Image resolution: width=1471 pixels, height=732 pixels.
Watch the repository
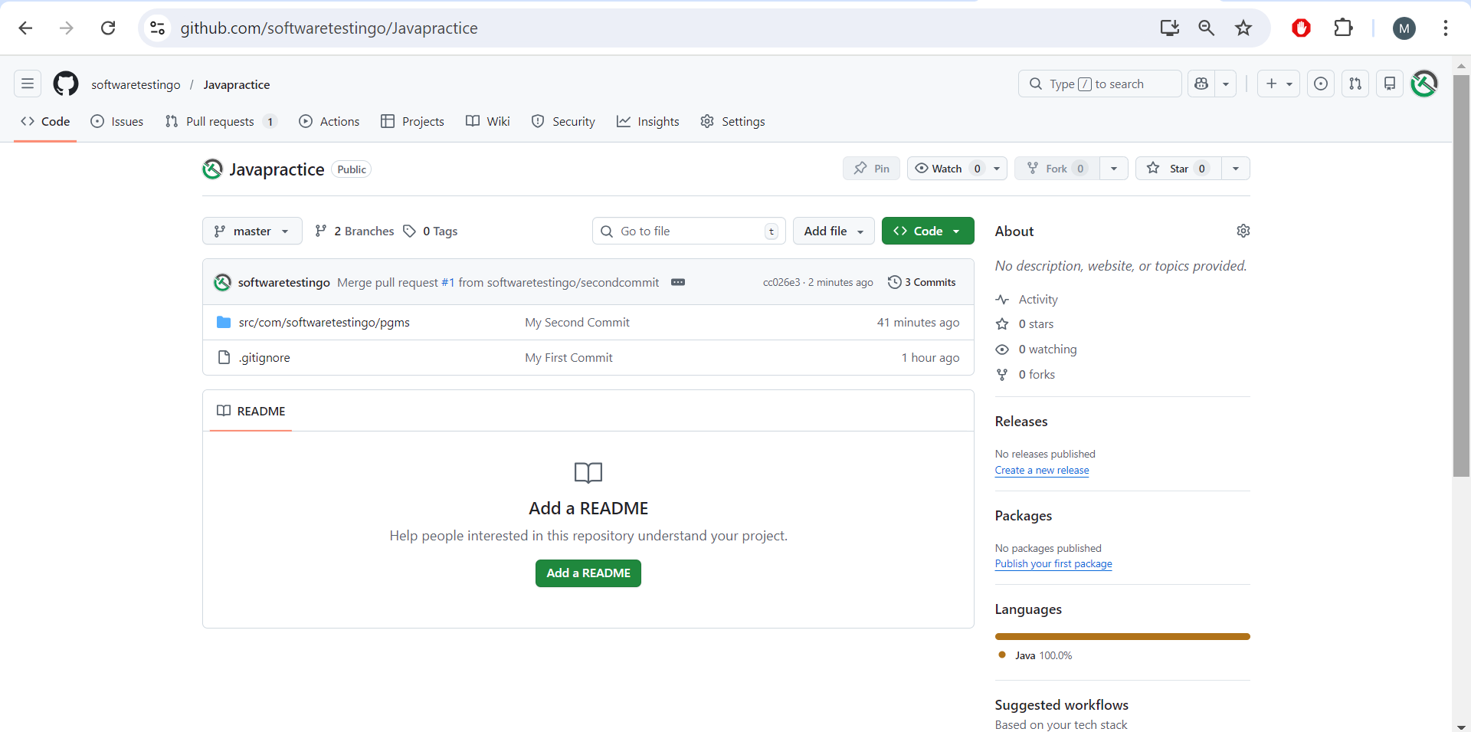pos(947,169)
